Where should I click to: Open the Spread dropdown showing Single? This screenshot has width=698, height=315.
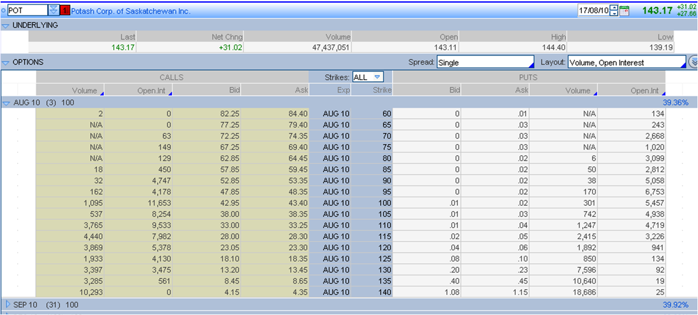click(485, 63)
